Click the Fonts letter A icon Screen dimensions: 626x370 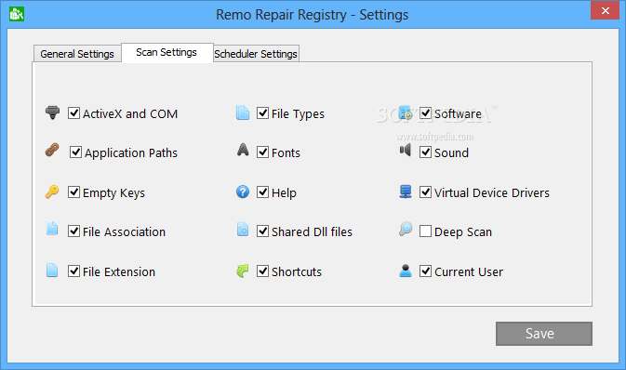pyautogui.click(x=243, y=150)
